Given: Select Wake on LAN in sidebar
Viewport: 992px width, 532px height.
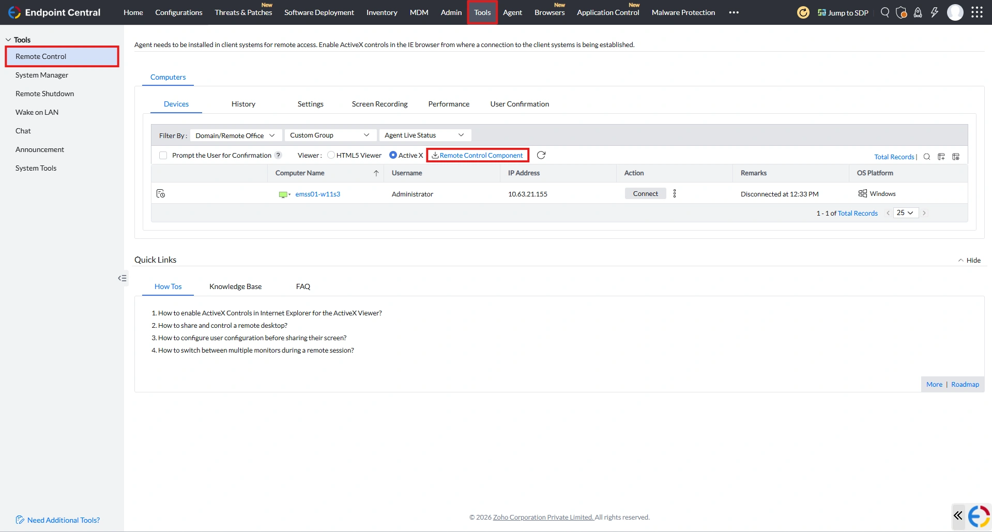Looking at the screenshot, I should click(37, 112).
